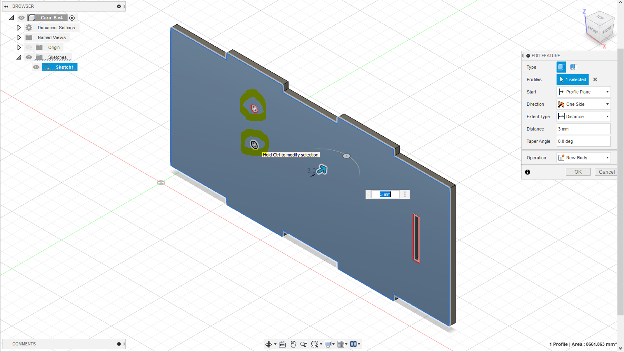The height and width of the screenshot is (352, 624).
Task: Select the Sketches entry in the browser
Action: [57, 57]
